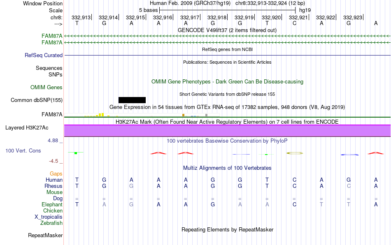Open the GTEx FAM87A expression bar chart

142,115
